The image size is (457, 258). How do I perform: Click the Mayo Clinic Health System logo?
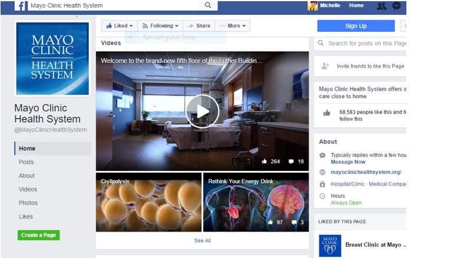52,59
